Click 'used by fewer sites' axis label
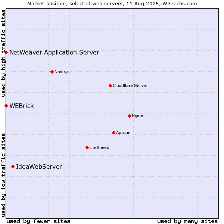This screenshot has height=224, width=224. click(x=38, y=221)
